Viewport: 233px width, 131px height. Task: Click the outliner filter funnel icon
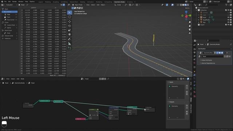[x=226, y=5]
